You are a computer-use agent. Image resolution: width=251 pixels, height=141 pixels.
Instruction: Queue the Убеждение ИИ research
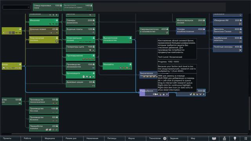point(227,22)
